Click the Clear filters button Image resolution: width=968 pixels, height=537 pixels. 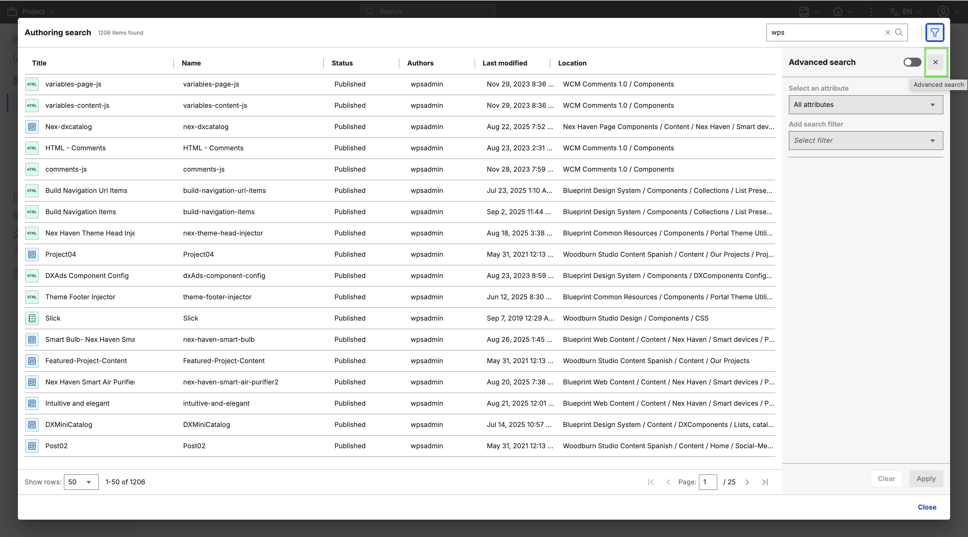(x=886, y=479)
